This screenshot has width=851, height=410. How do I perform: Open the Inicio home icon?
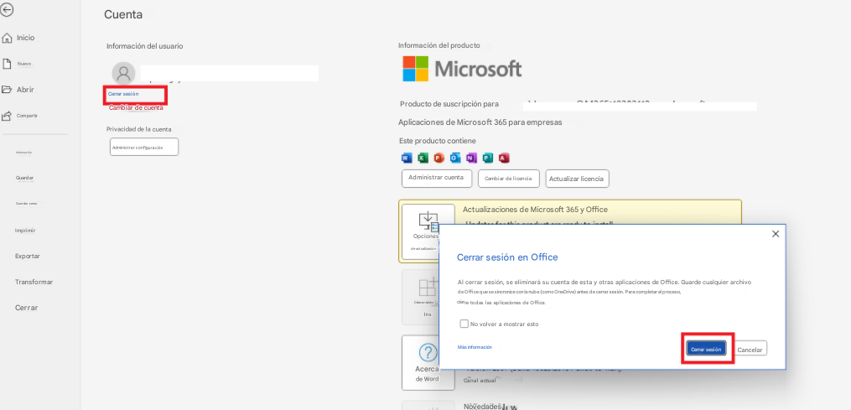(x=7, y=38)
